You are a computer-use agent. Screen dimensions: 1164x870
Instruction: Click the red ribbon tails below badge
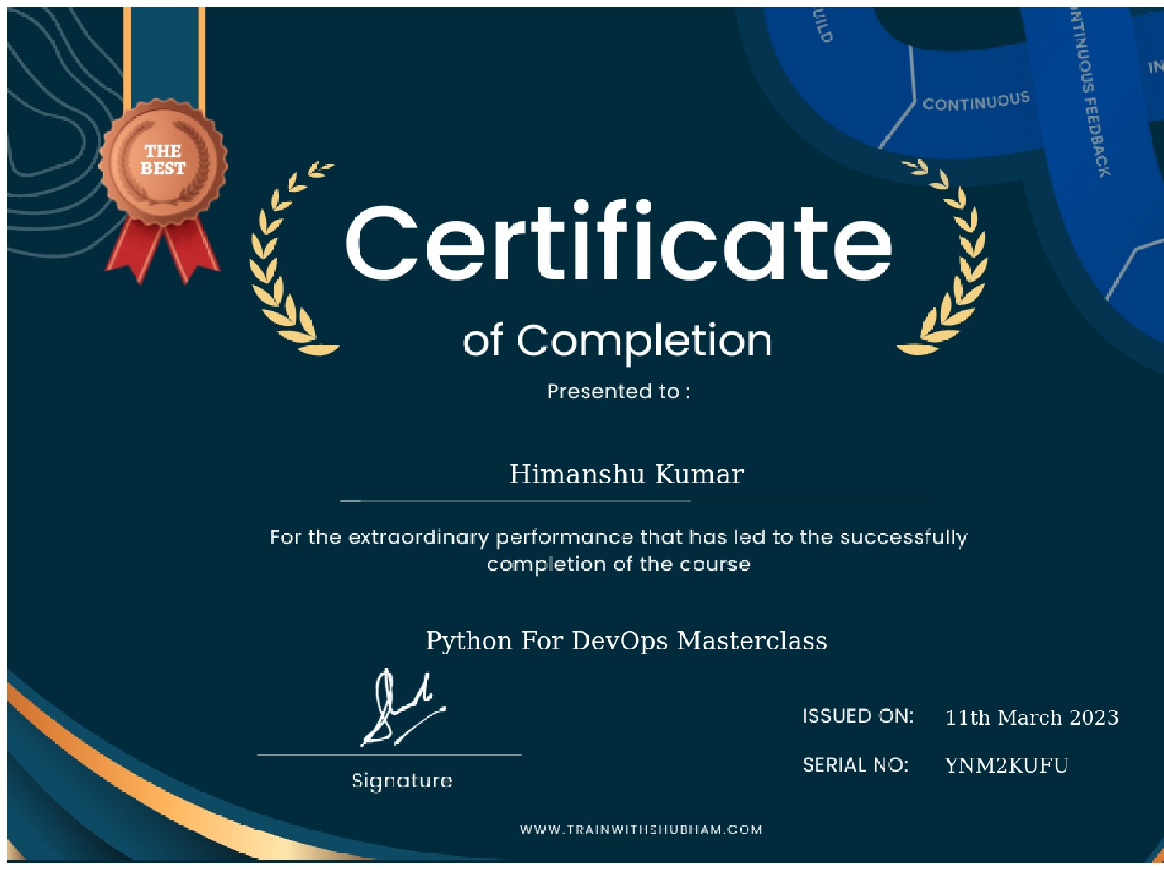tap(162, 248)
